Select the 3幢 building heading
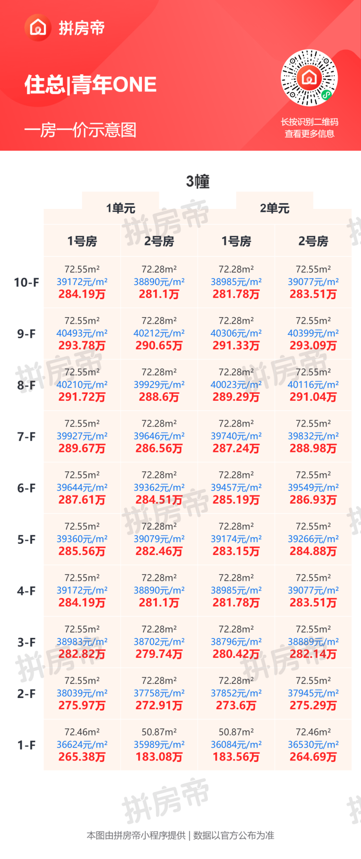Screen dimensions: 361x859 point(198,182)
